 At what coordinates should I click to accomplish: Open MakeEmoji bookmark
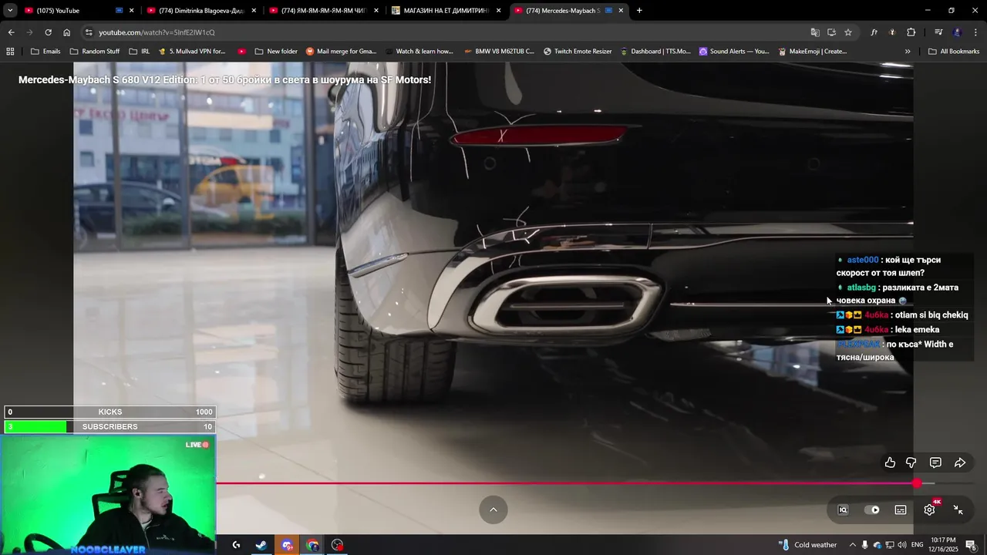[813, 52]
